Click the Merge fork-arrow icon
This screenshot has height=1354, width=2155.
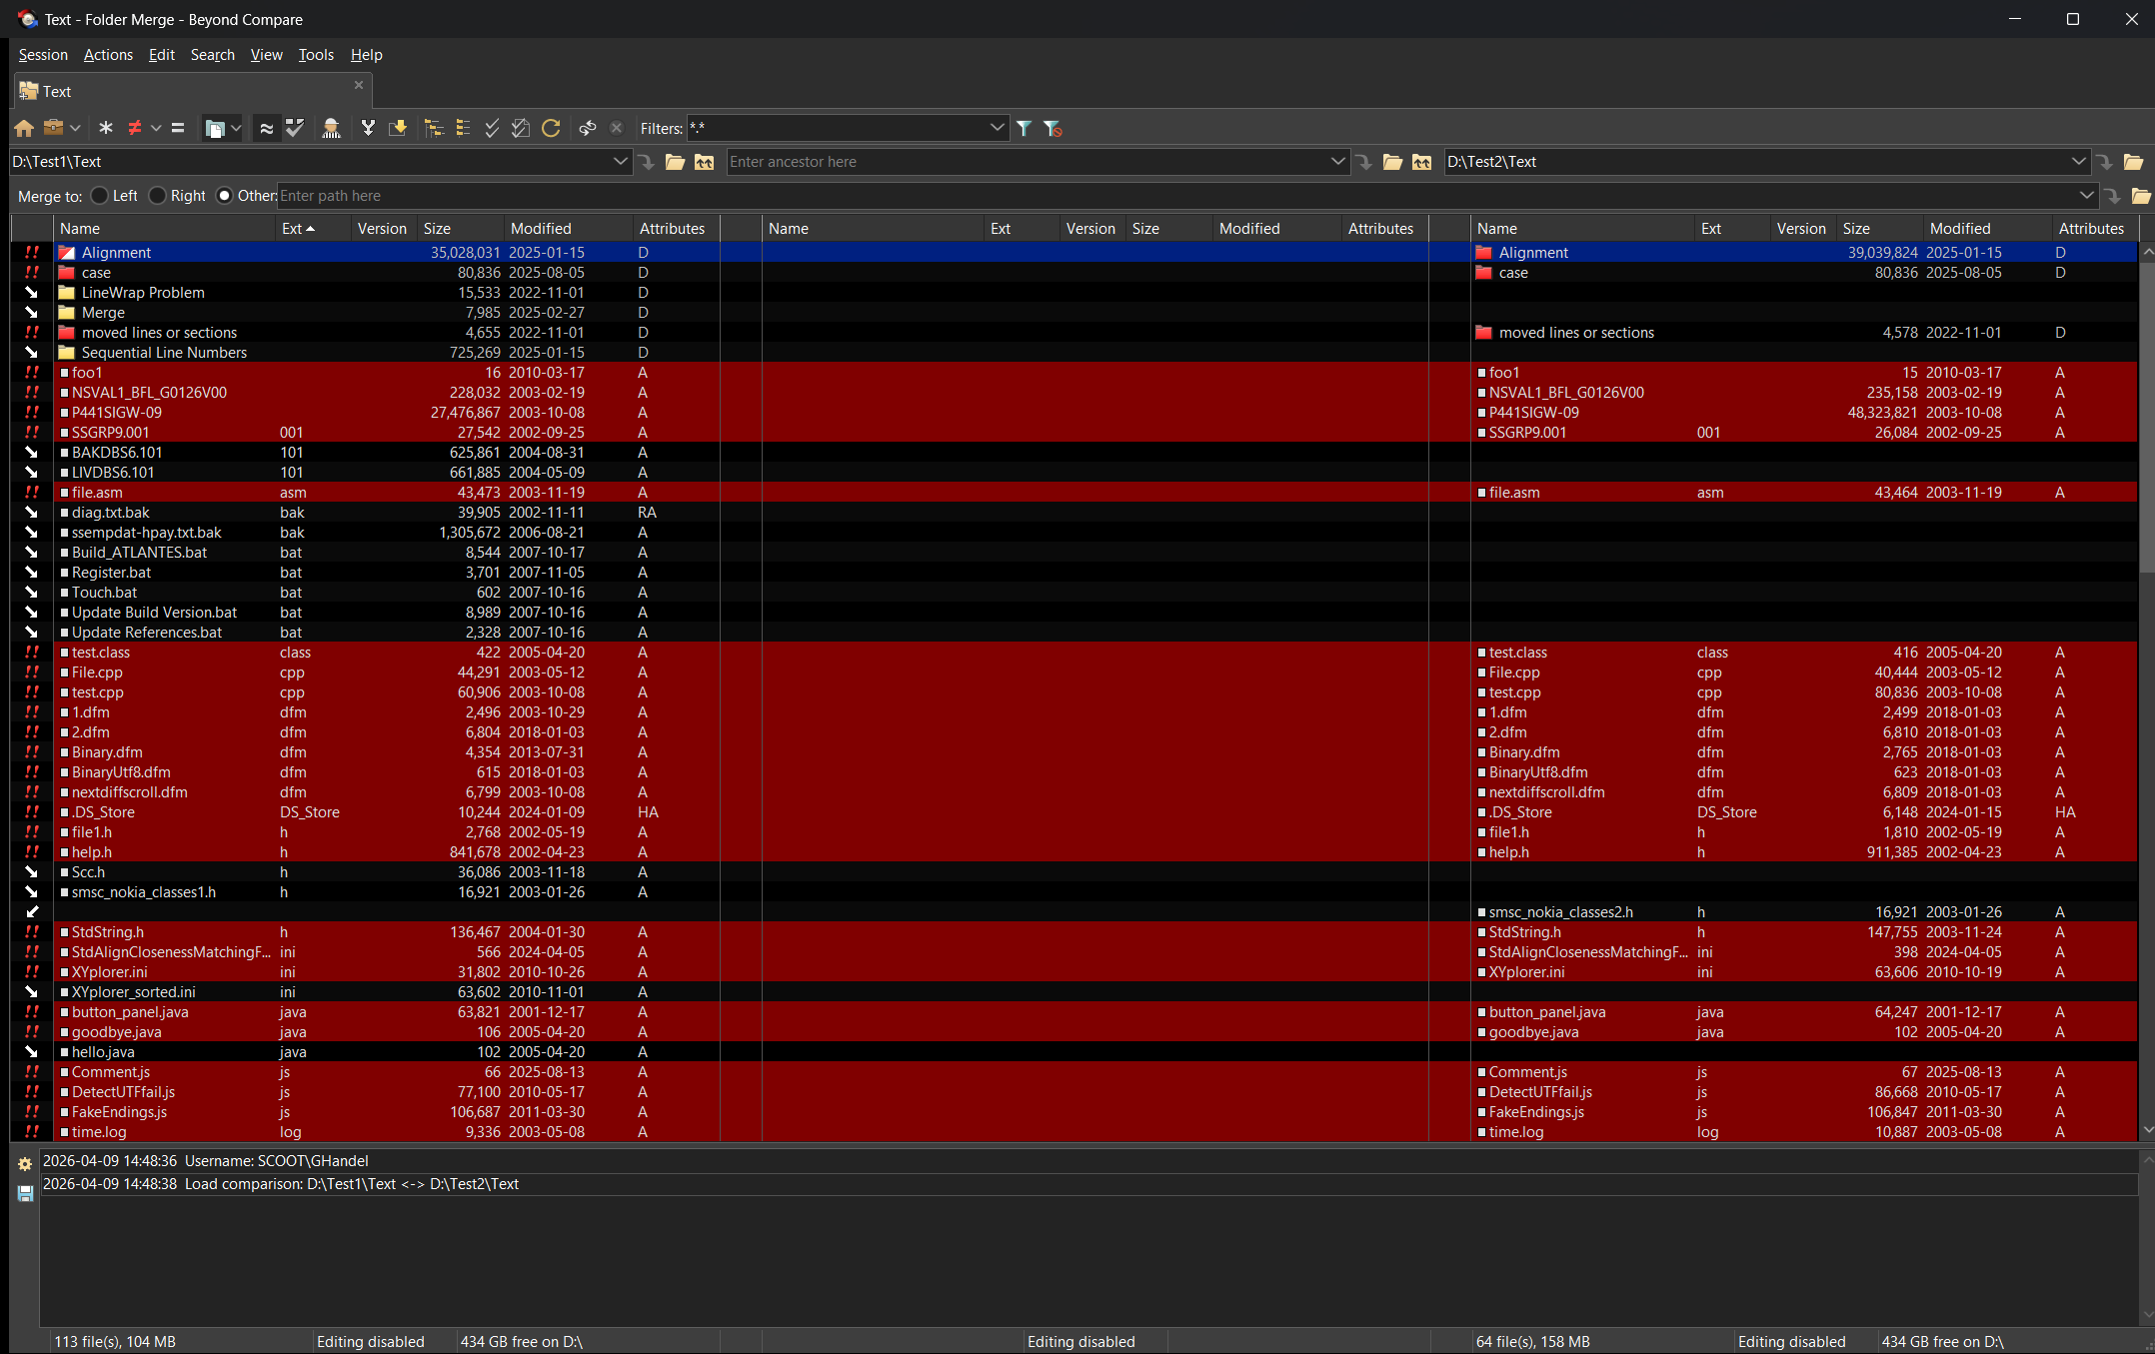pos(368,128)
